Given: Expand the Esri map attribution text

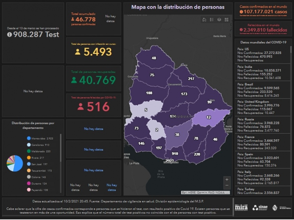Looking at the screenshot, I should [x=205, y=192].
